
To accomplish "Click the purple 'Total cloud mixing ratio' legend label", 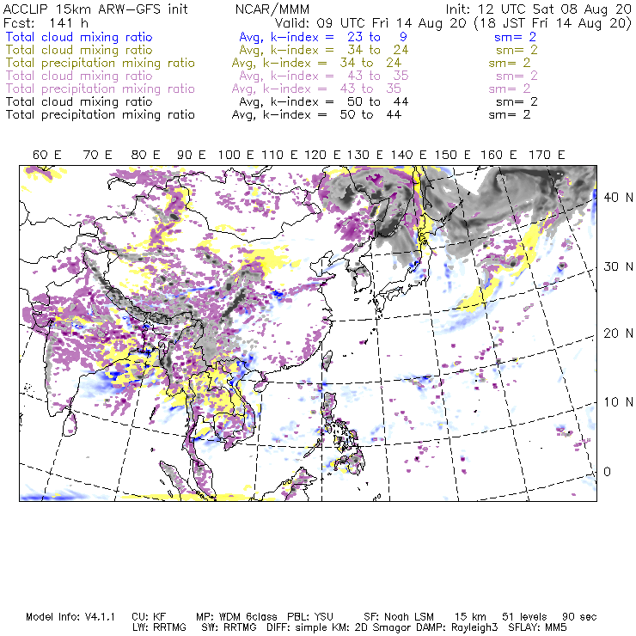I will [x=79, y=76].
